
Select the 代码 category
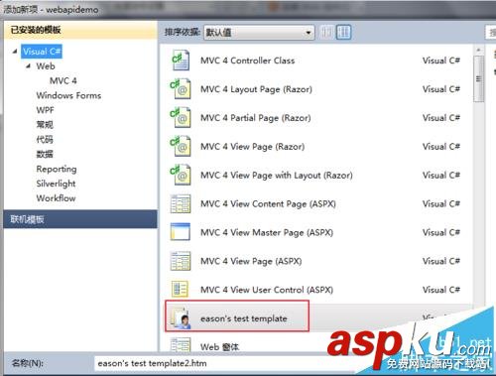click(45, 139)
